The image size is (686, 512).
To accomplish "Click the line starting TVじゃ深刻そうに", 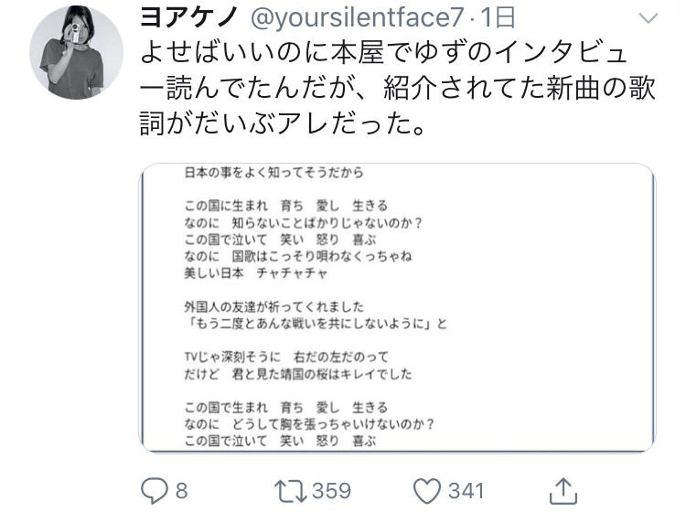I will click(x=286, y=357).
